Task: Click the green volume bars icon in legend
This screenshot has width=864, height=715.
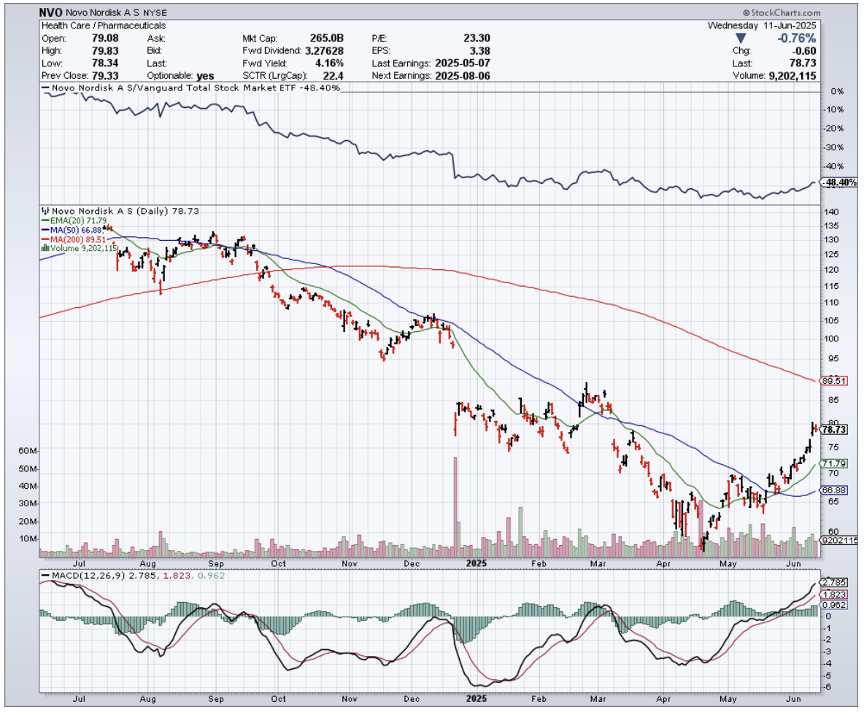Action: click(x=45, y=248)
